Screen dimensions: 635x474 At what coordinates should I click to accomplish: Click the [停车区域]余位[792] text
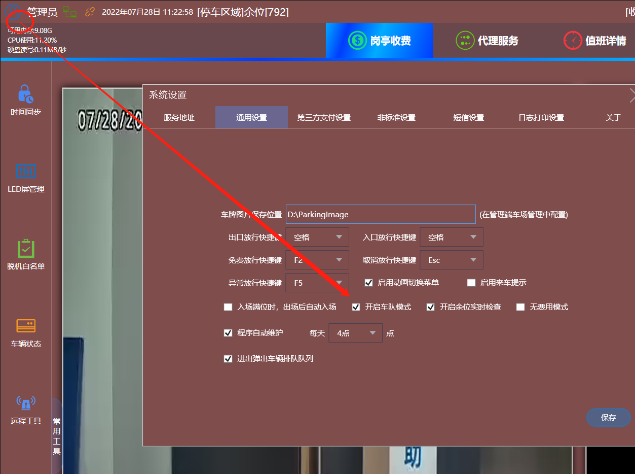click(x=243, y=12)
